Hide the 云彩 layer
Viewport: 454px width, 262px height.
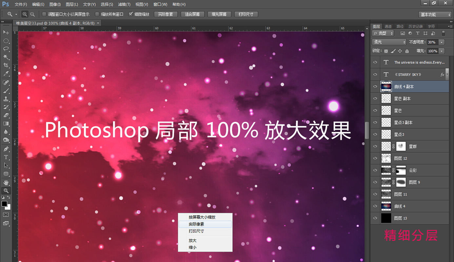(376, 170)
